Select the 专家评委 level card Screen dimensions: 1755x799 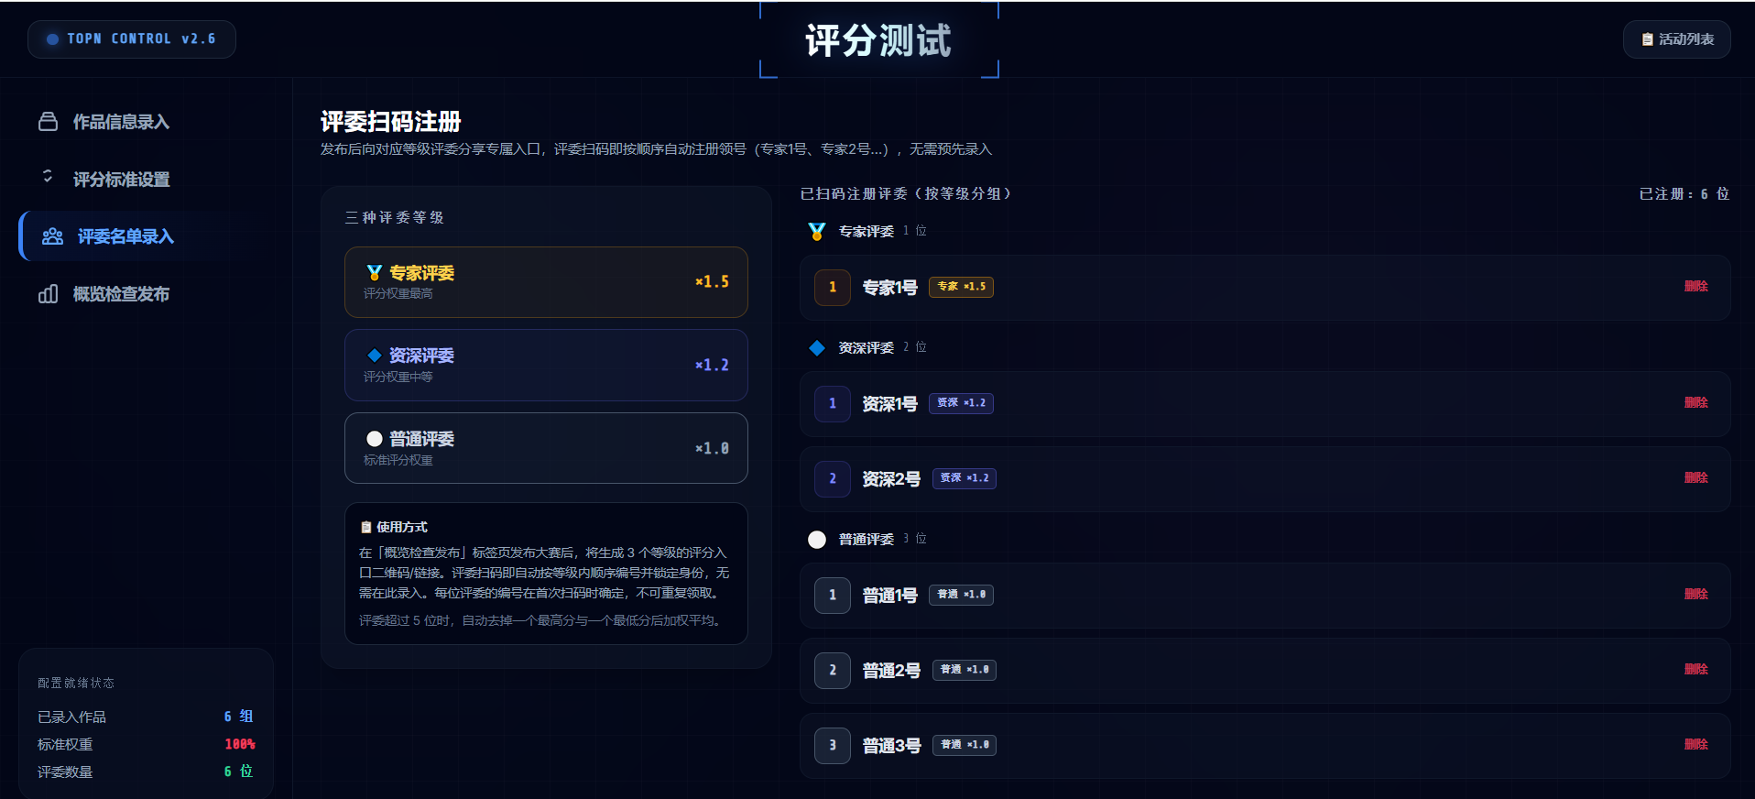pyautogui.click(x=546, y=282)
